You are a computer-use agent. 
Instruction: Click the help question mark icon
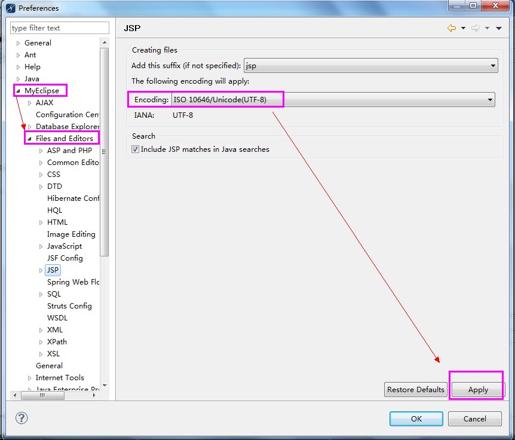point(22,418)
